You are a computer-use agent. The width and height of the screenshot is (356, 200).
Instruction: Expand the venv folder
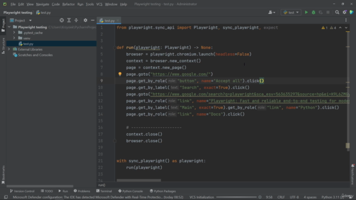pyautogui.click(x=14, y=38)
